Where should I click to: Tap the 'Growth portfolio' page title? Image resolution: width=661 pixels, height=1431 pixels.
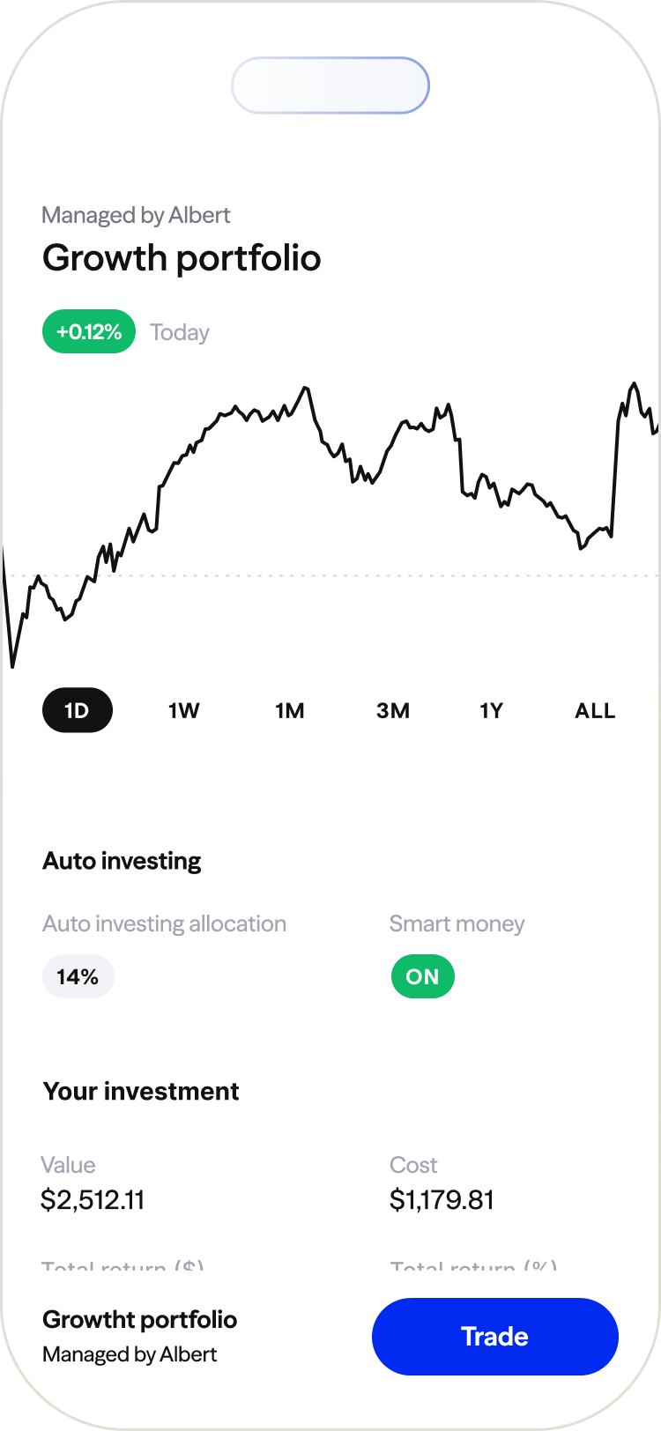182,258
